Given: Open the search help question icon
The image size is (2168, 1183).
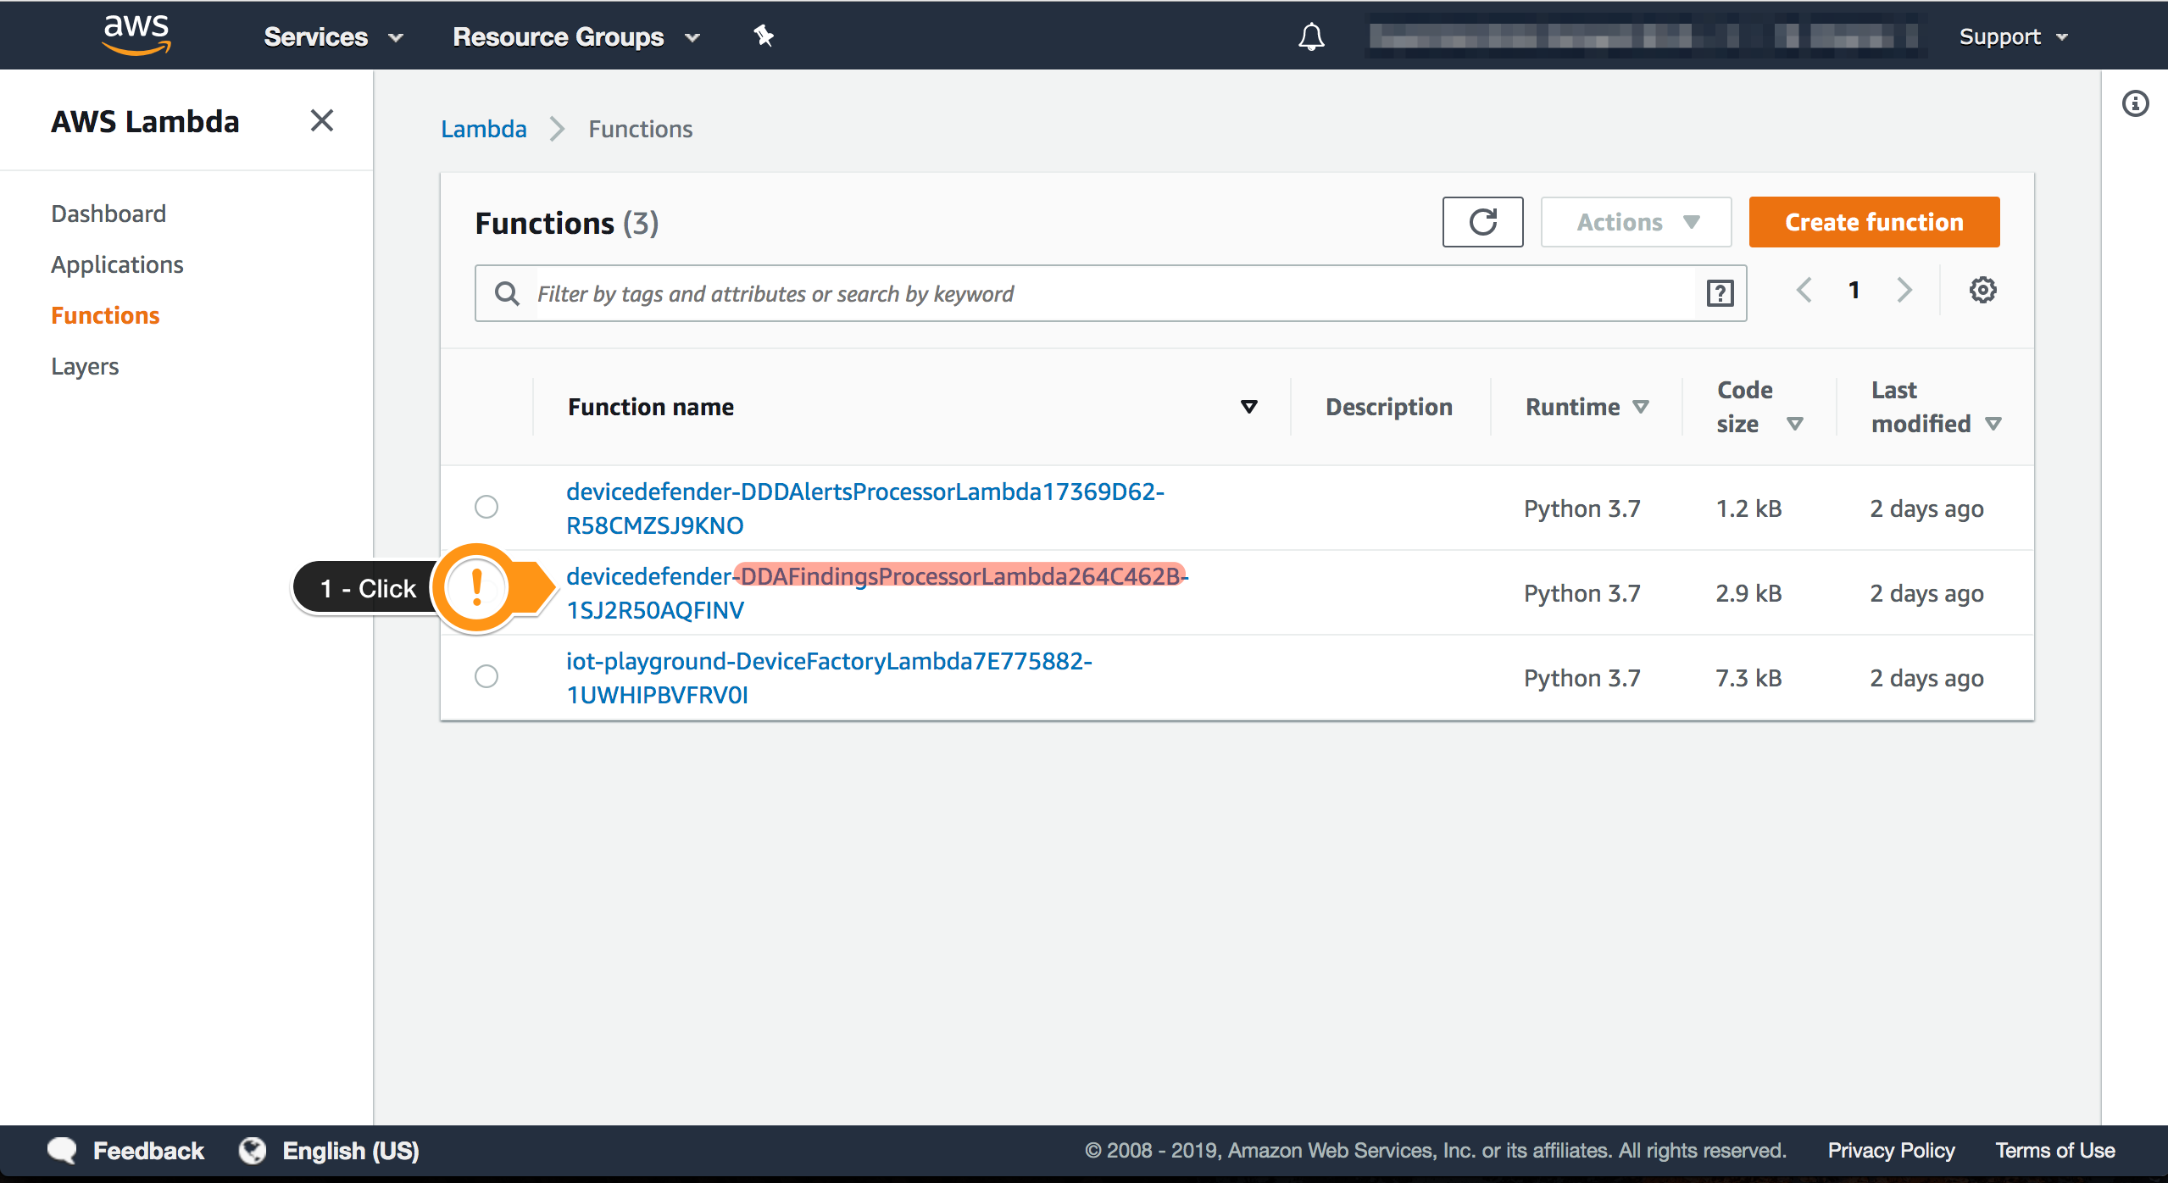Looking at the screenshot, I should [1720, 293].
